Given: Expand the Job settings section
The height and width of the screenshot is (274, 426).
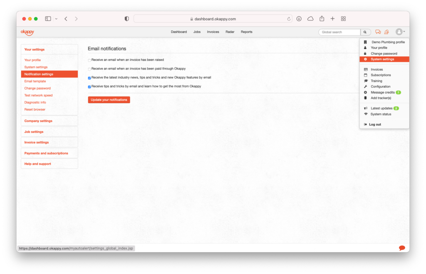Looking at the screenshot, I should tap(50, 132).
